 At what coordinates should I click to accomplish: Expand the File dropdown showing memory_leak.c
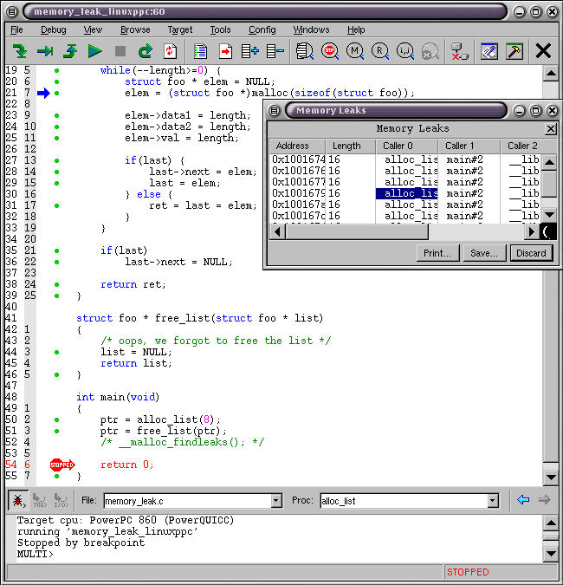pyautogui.click(x=276, y=501)
